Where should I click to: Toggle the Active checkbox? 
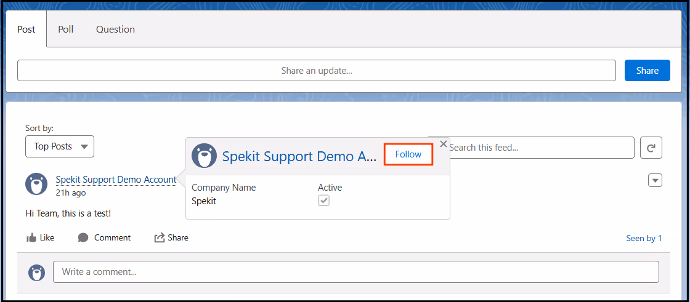(324, 201)
